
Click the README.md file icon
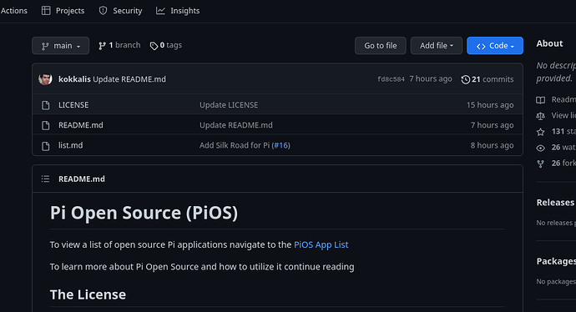[x=46, y=125]
